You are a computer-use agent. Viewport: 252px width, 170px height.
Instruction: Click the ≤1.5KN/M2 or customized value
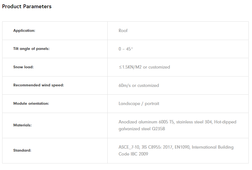(x=144, y=67)
